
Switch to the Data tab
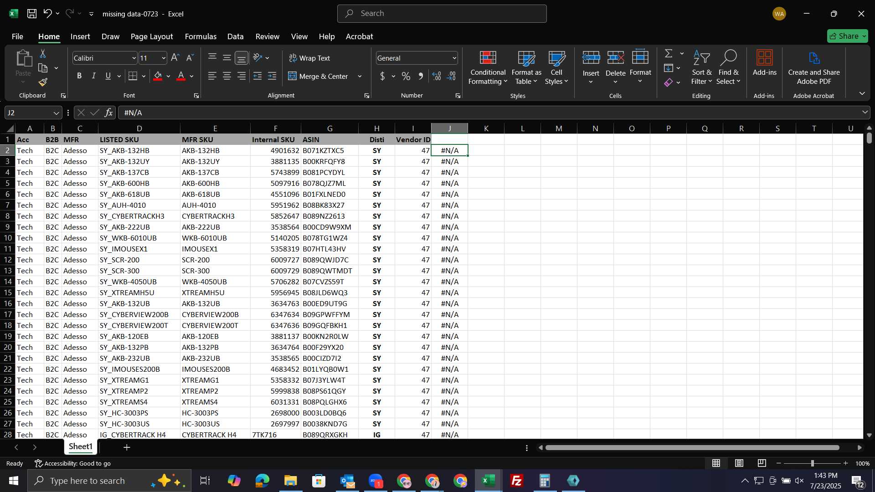235,36
